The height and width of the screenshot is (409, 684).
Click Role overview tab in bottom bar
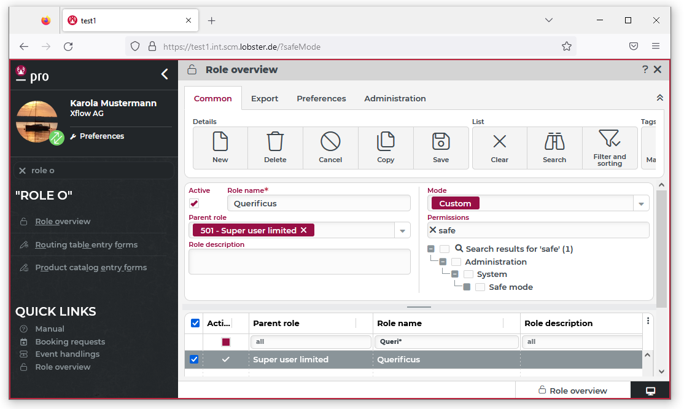click(x=573, y=390)
